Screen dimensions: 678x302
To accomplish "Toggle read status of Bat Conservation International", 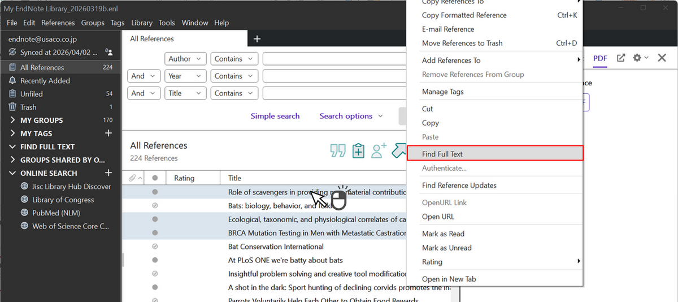I will pyautogui.click(x=155, y=247).
